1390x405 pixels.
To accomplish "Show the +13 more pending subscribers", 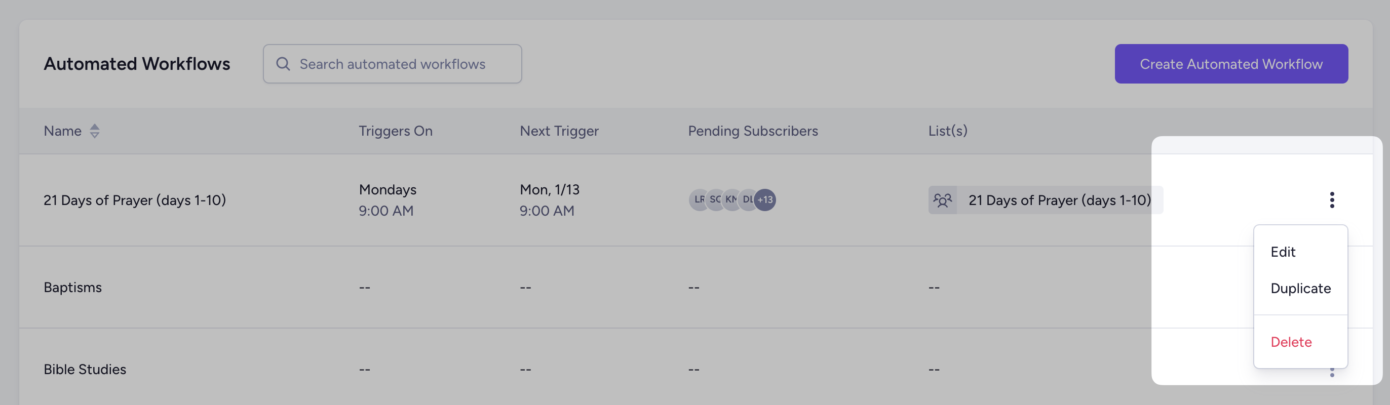I will point(765,200).
